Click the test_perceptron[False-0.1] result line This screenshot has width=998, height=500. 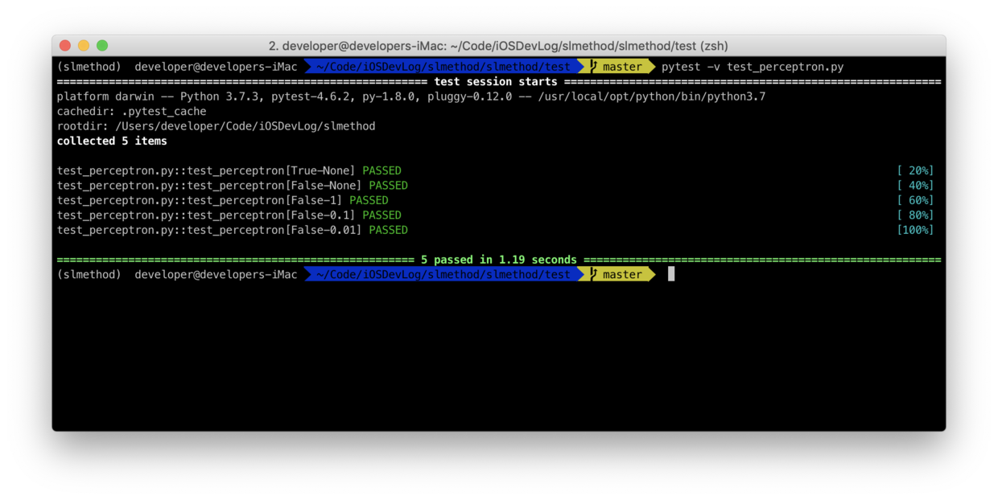pos(229,215)
